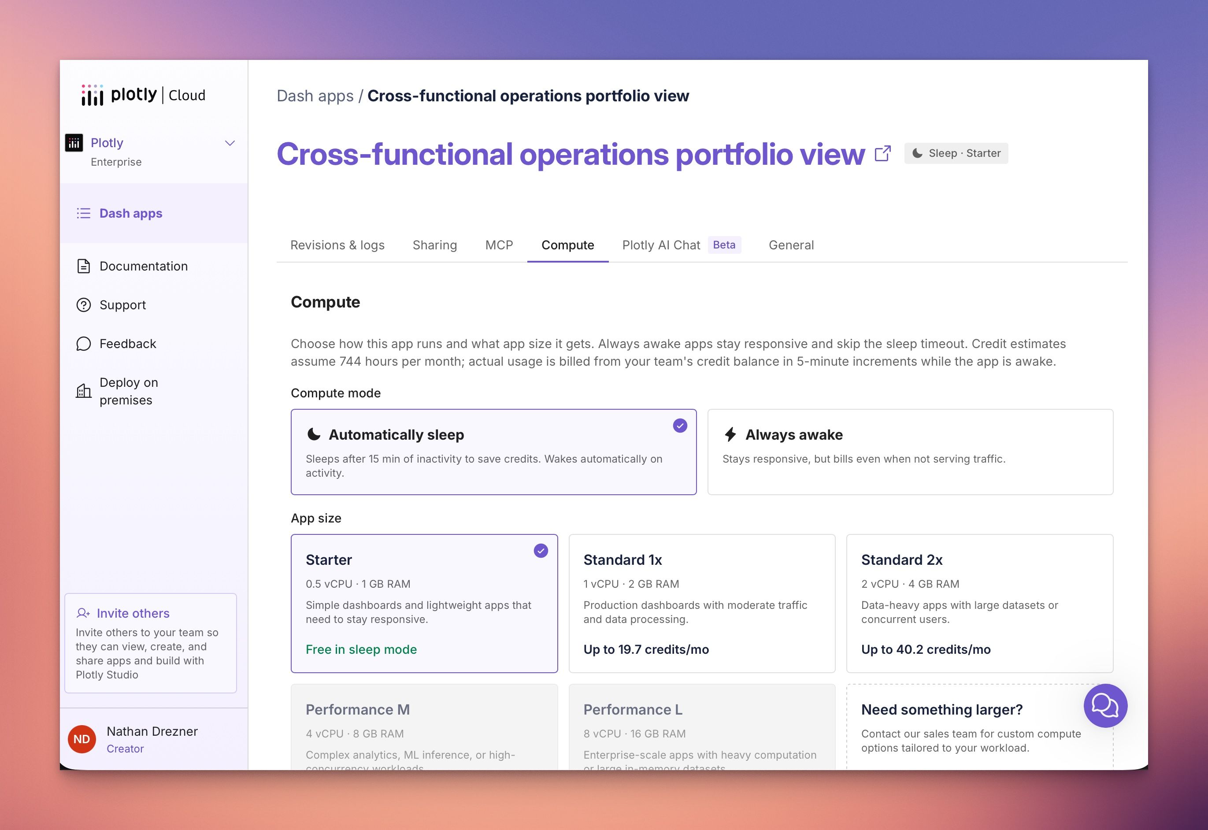Open Nathan Drezner profile name
Screen dimensions: 1208x830
pos(152,731)
